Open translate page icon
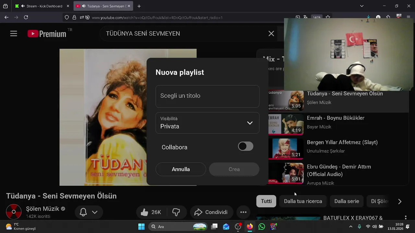The width and height of the screenshot is (415, 233). click(305, 17)
